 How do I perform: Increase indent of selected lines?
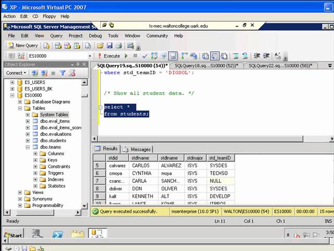266,56
